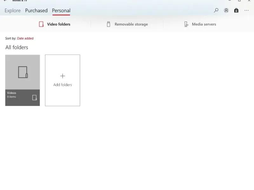Open the user account icon

tap(226, 10)
